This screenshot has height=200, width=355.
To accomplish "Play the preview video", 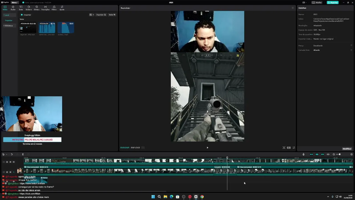I will point(207,148).
